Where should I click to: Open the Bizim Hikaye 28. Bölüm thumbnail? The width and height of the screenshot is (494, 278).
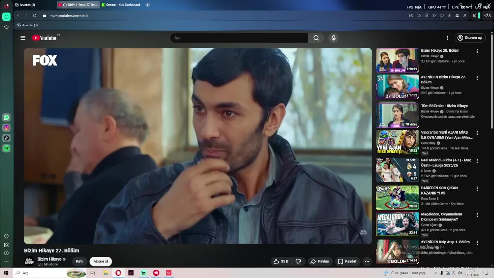tap(397, 60)
